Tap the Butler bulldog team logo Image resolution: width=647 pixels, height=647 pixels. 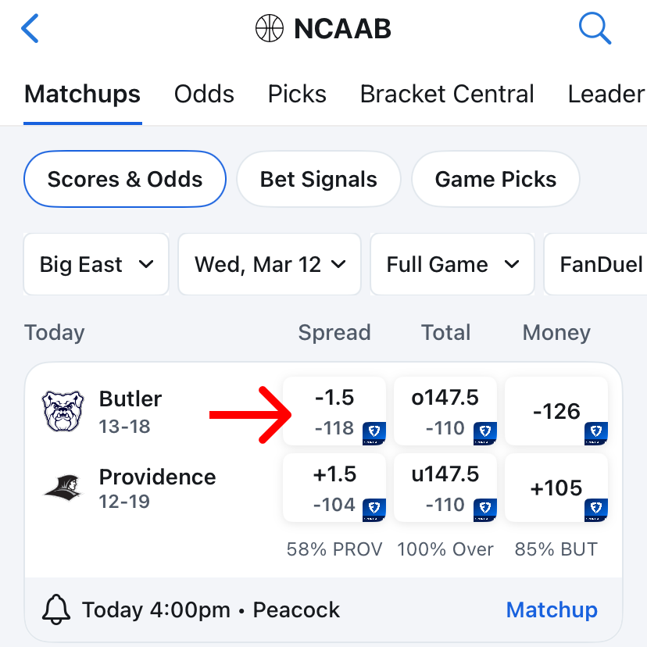click(63, 411)
